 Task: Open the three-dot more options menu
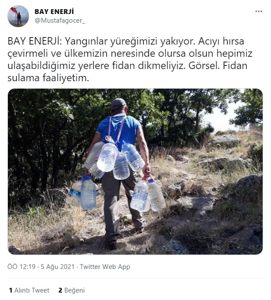[259, 11]
